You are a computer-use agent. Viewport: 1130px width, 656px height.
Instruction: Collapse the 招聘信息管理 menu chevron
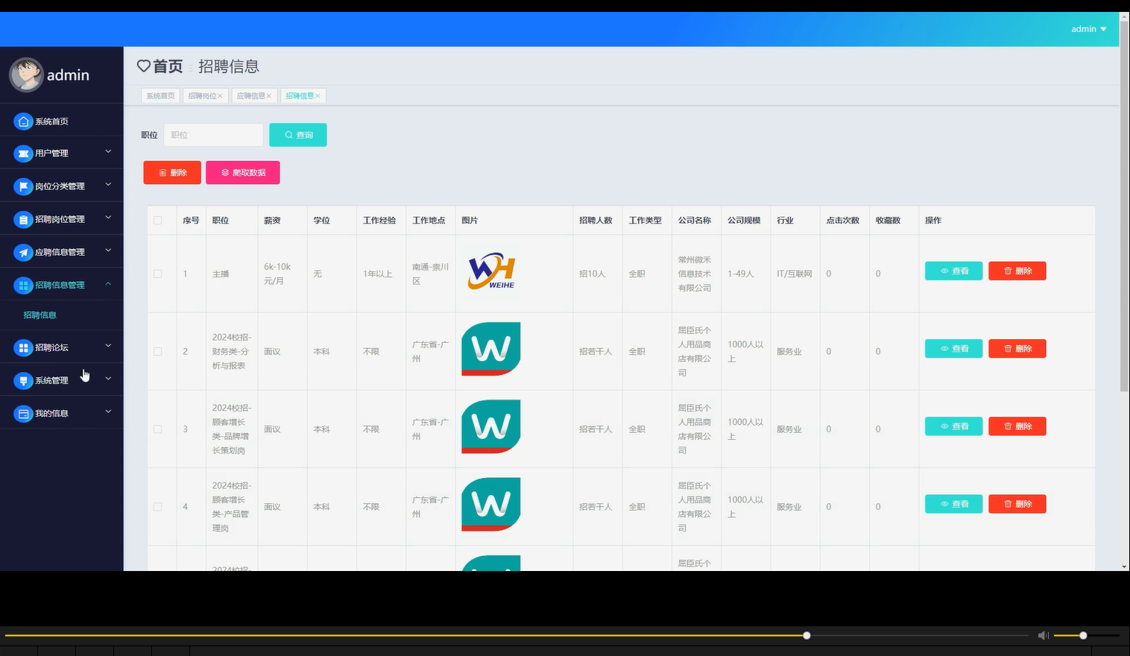pyautogui.click(x=108, y=283)
